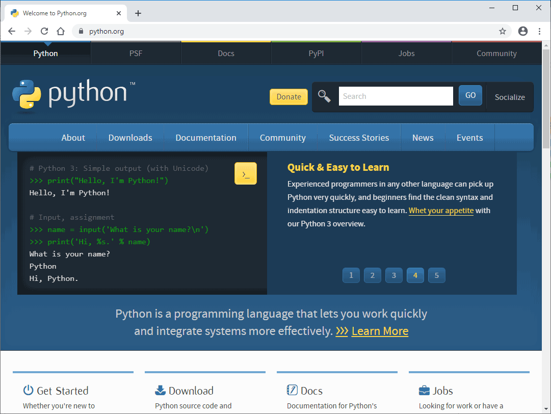This screenshot has width=551, height=414.
Task: Open a new tab with the plus button
Action: (138, 13)
